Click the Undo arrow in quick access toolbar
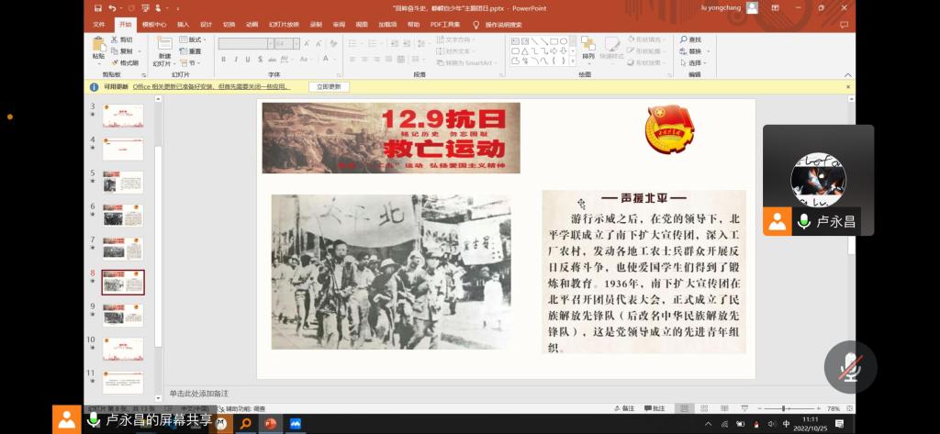This screenshot has height=434, width=940. 113,8
